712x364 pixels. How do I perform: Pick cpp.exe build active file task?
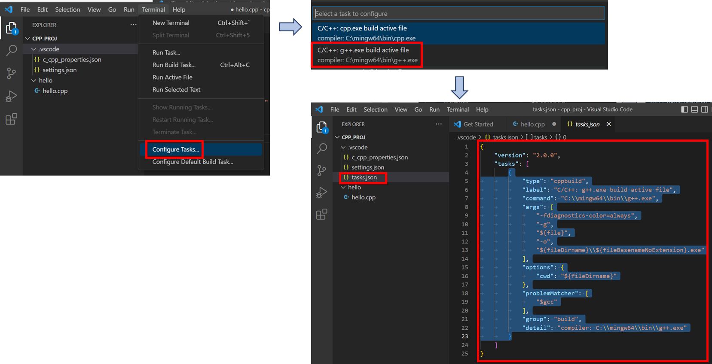tap(458, 33)
